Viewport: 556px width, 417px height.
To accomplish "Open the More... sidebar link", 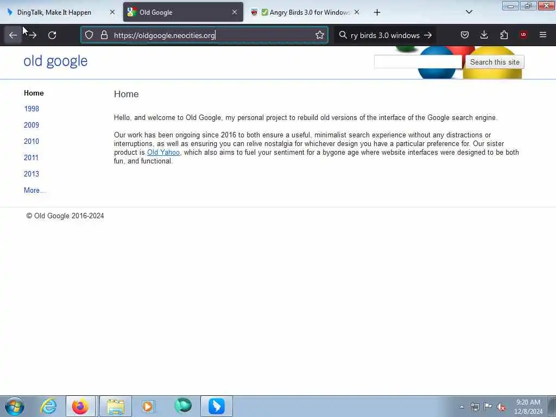I will coord(34,191).
